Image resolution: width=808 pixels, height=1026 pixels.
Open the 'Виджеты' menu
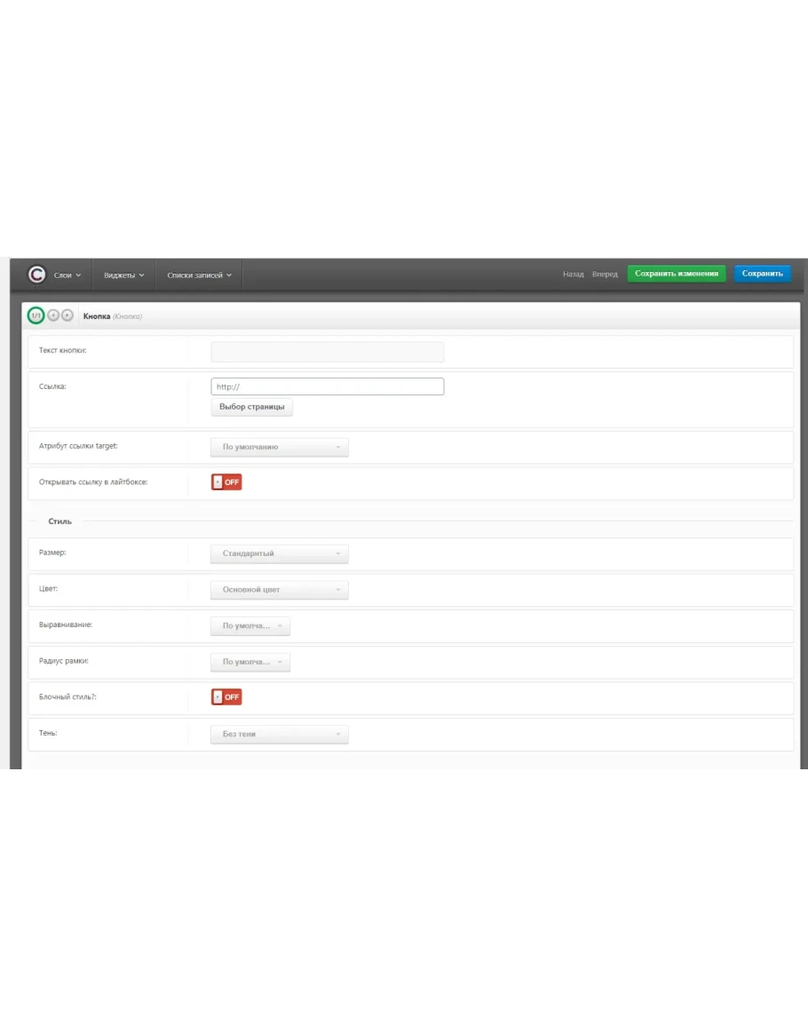tap(123, 275)
